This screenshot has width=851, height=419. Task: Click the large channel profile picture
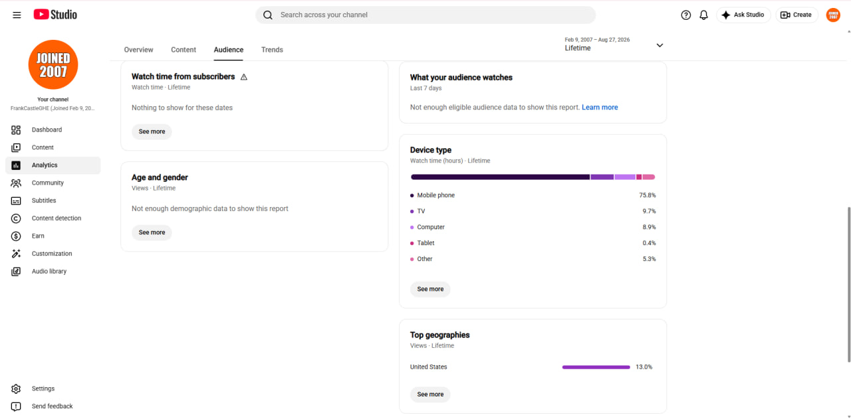tap(53, 64)
